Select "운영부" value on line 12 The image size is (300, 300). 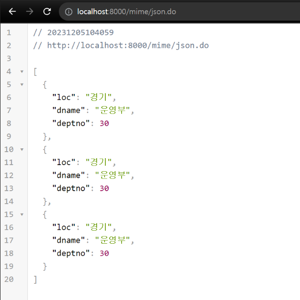pyautogui.click(x=113, y=175)
